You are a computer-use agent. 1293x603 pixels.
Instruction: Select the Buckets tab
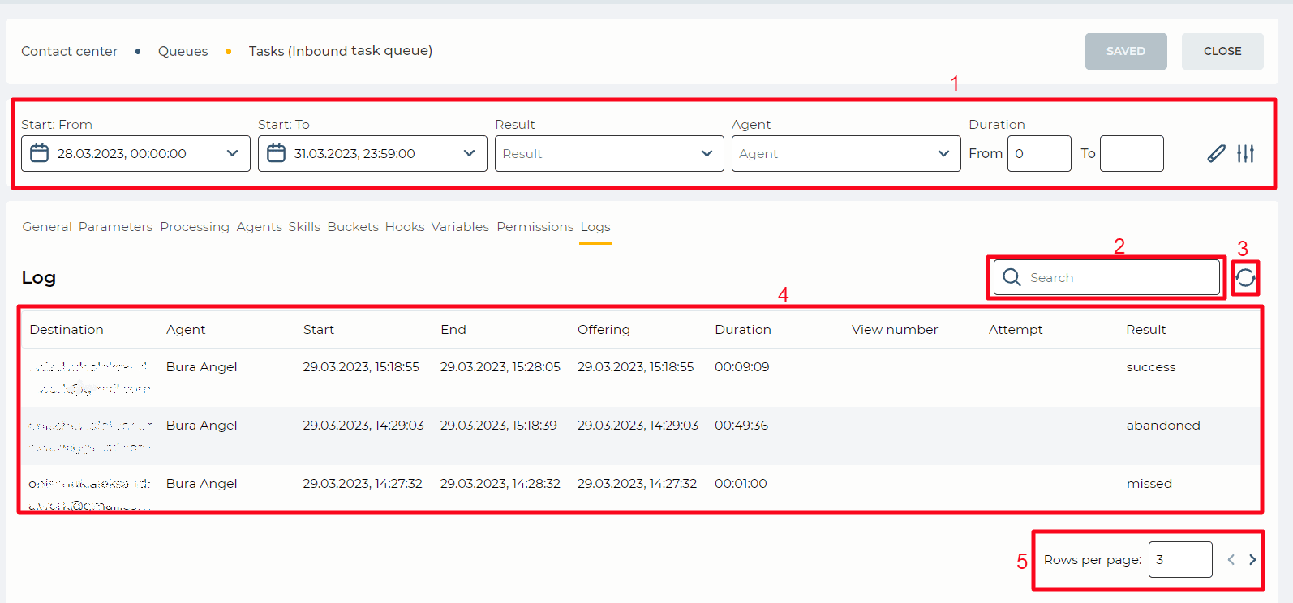(x=353, y=227)
